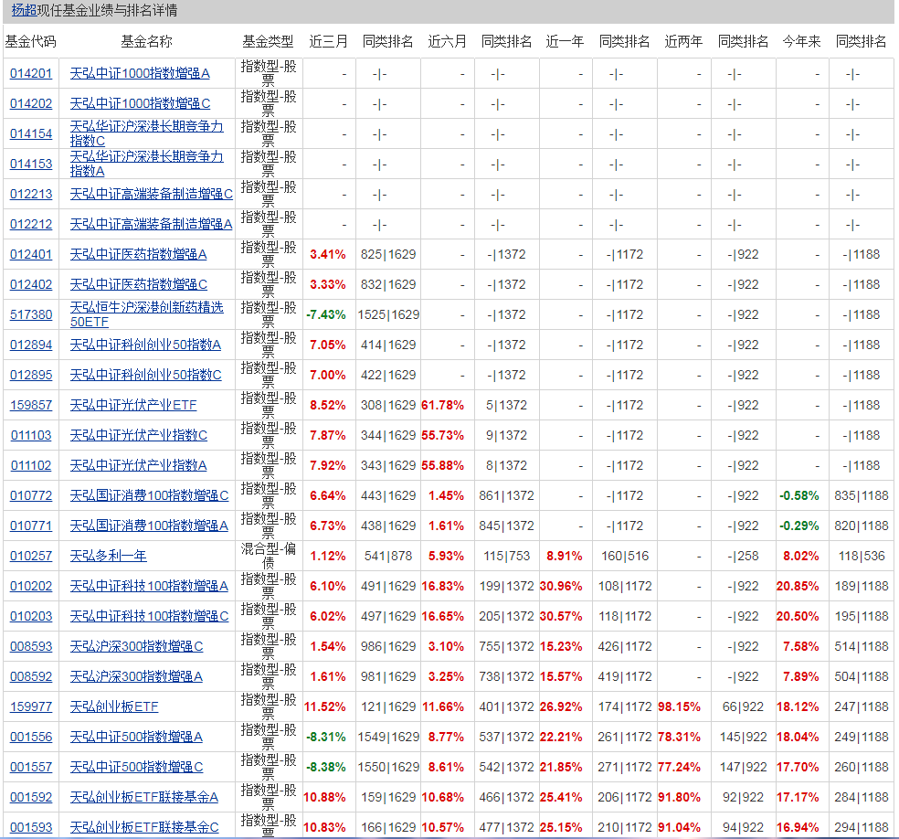Open the 杨超 manager link in title

click(x=24, y=11)
